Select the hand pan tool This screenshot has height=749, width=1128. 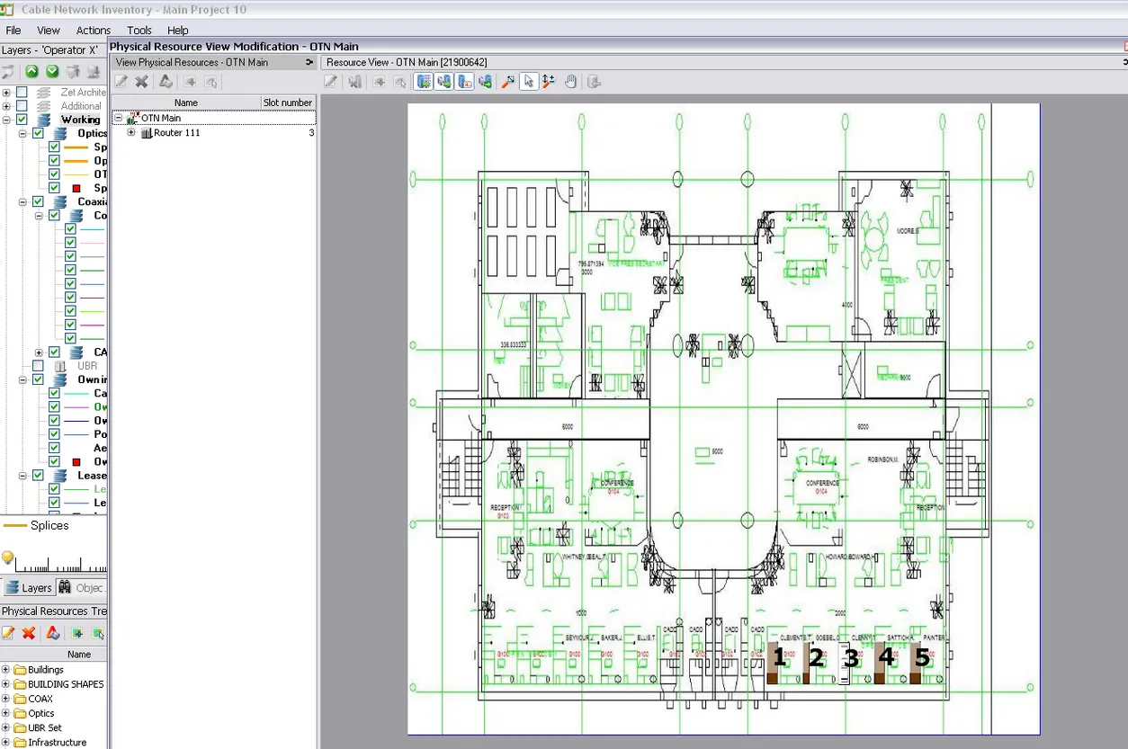point(570,82)
